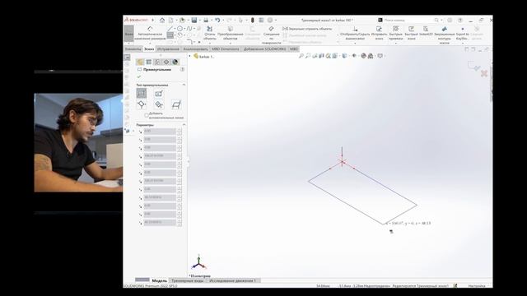Switch to the SOLIDWORKS Add-Ins tab
The width and height of the screenshot is (527, 296).
(264, 49)
